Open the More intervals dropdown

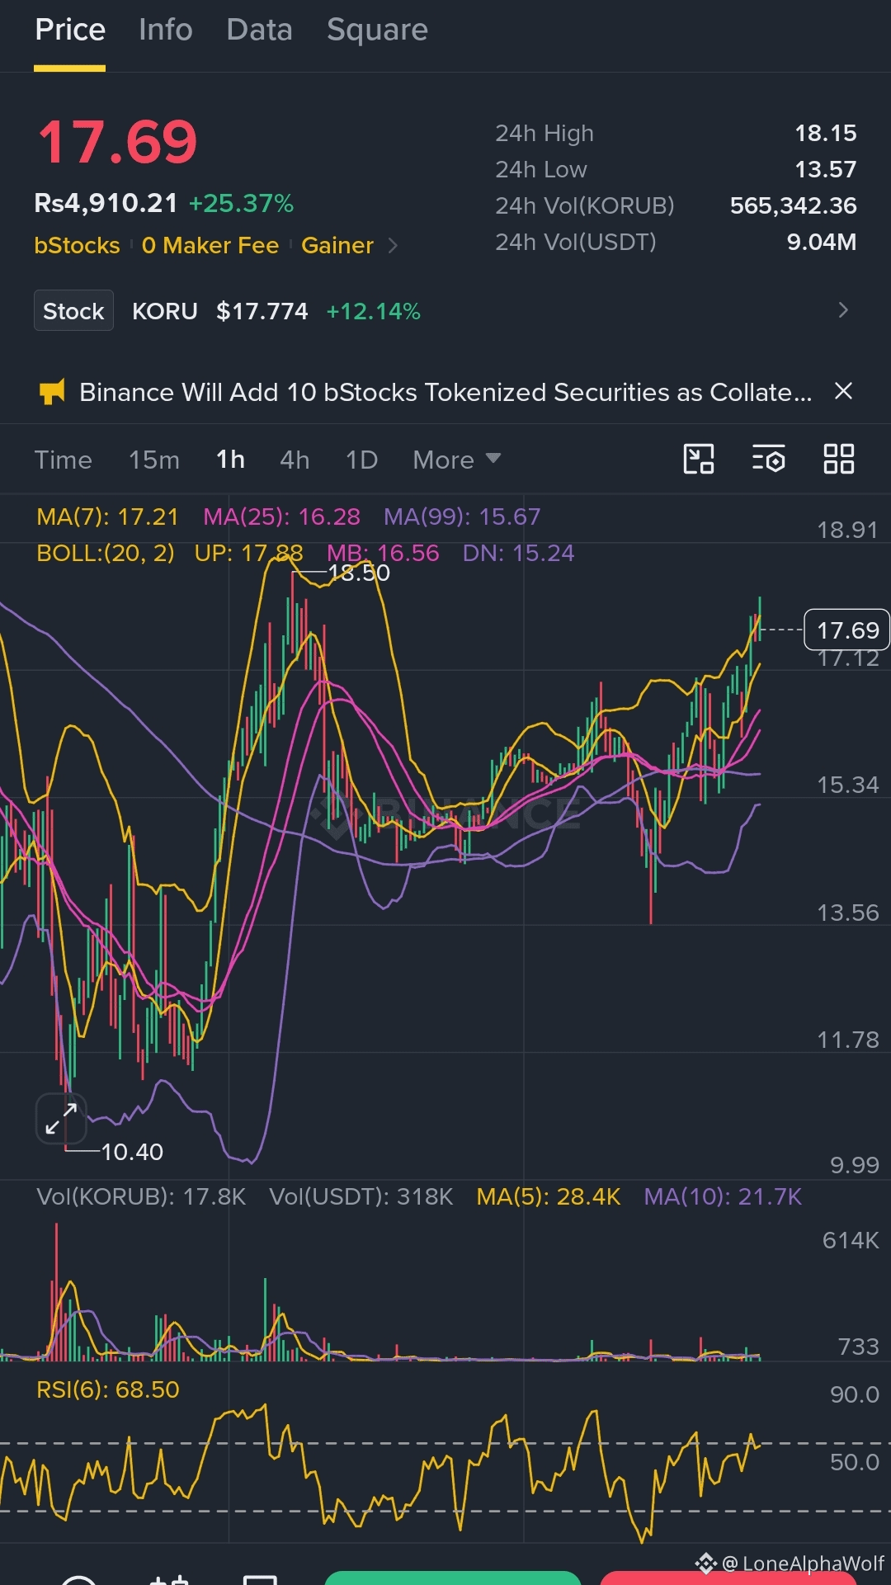(456, 460)
